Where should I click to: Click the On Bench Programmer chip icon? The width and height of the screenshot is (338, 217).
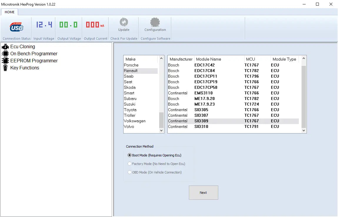pyautogui.click(x=5, y=54)
